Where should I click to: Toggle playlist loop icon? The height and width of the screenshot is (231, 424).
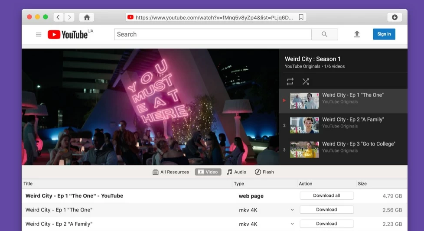tap(290, 81)
